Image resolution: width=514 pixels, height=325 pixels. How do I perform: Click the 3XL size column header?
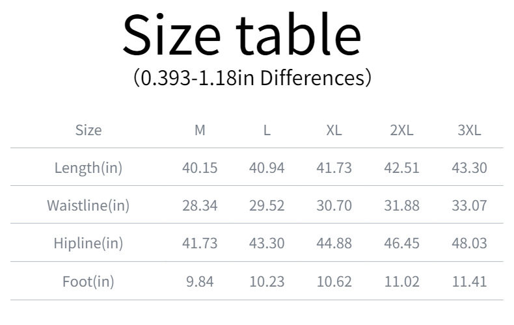click(469, 130)
